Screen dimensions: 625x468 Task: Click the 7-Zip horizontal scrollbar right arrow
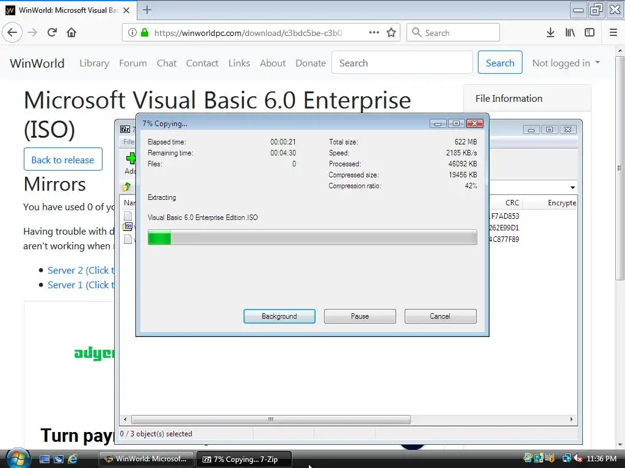pyautogui.click(x=571, y=419)
